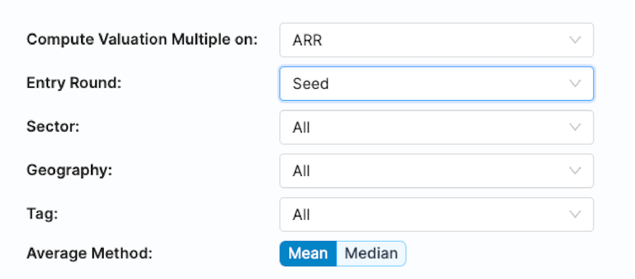Select the Mean average method

click(x=308, y=254)
